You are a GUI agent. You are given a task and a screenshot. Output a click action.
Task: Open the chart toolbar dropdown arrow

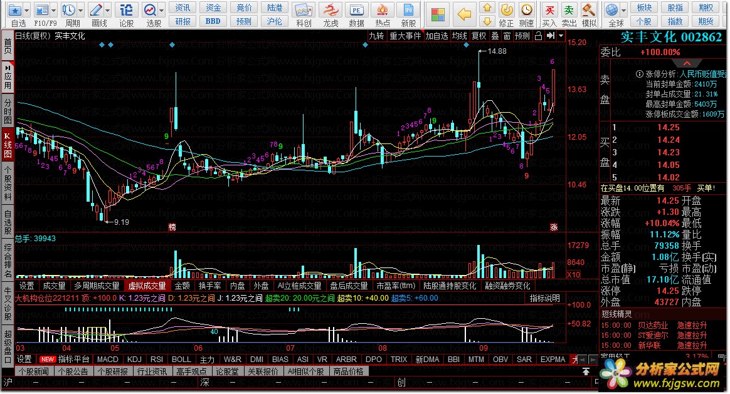[561, 36]
